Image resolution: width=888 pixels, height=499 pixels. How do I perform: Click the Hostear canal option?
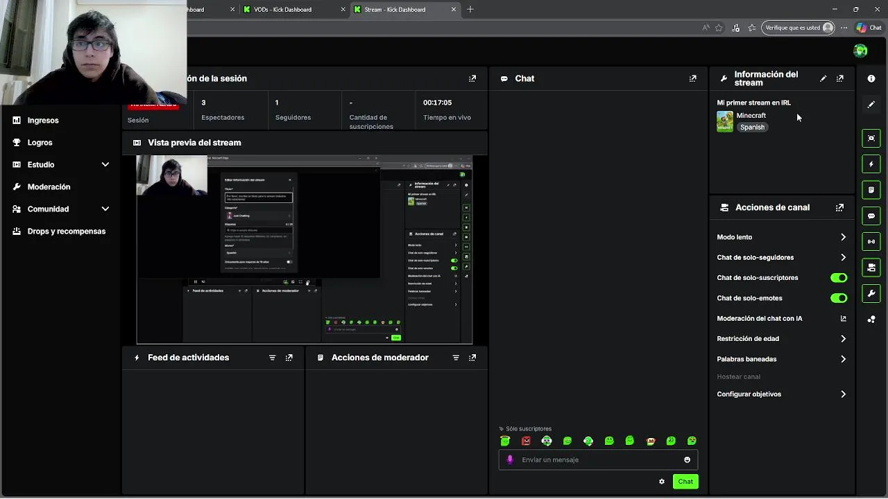click(738, 377)
